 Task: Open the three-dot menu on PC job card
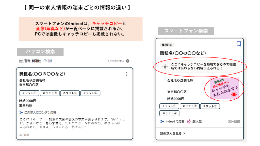[127, 74]
